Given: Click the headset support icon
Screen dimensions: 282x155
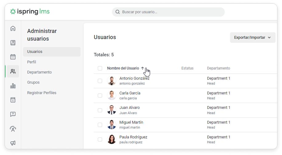Looking at the screenshot, I should coord(13,129).
